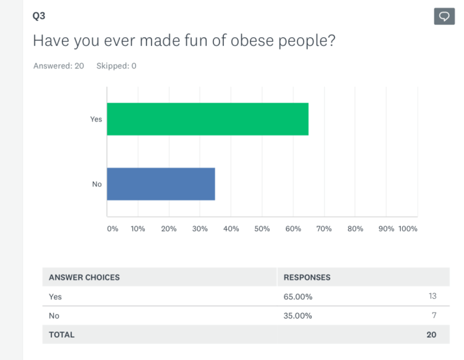The height and width of the screenshot is (360, 464).
Task: Click the blue No bar
Action: [161, 184]
